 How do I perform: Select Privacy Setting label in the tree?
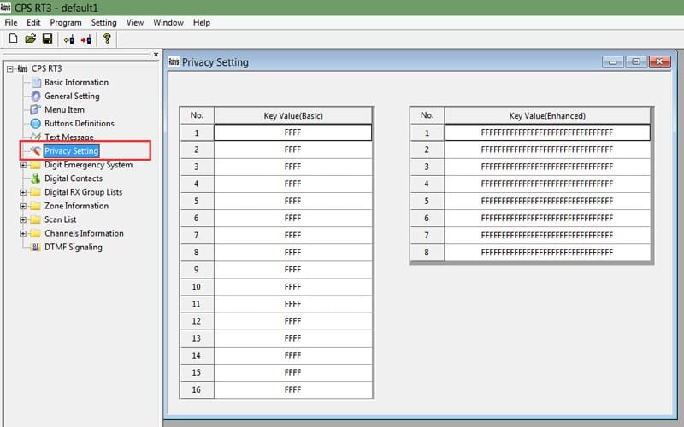(72, 151)
